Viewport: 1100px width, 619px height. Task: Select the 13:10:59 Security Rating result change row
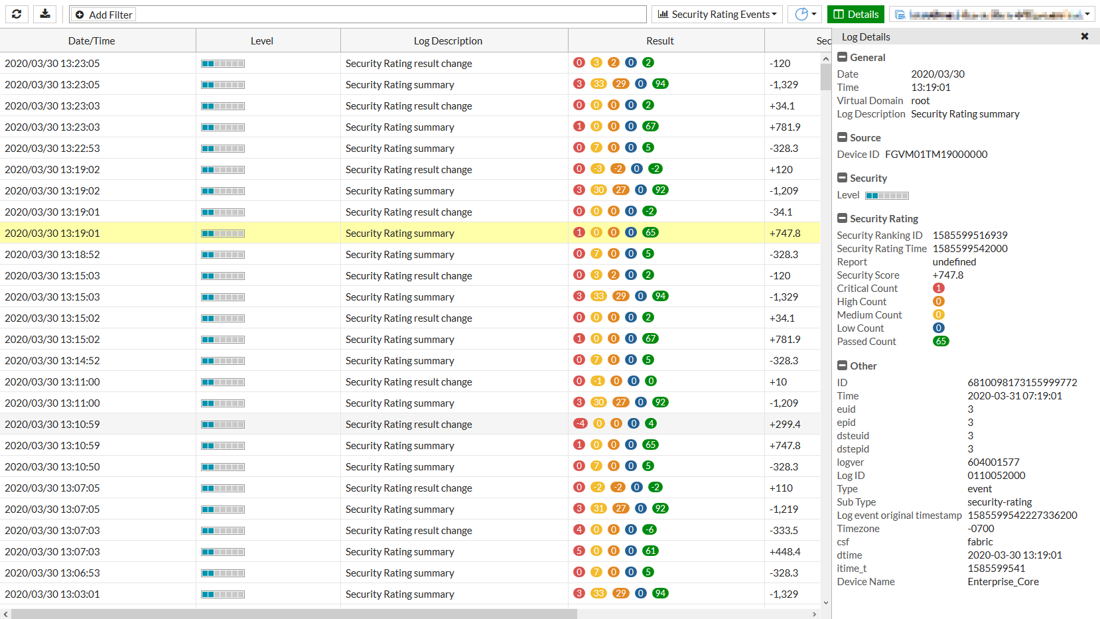(x=408, y=424)
